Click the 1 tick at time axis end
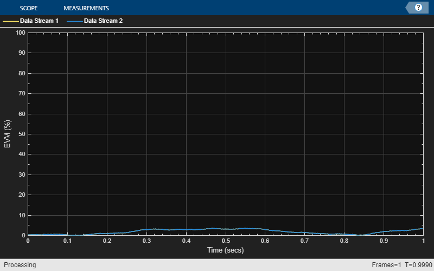The height and width of the screenshot is (271, 434). pos(423,241)
